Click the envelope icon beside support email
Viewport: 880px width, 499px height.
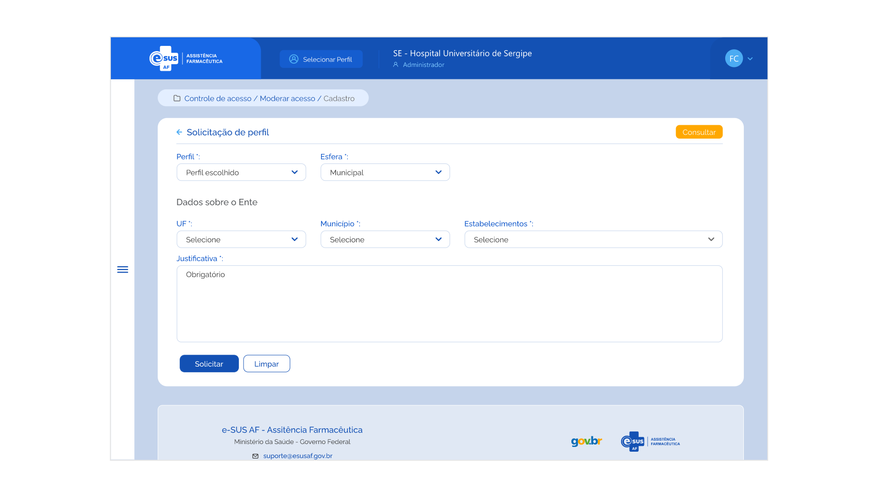pos(255,456)
